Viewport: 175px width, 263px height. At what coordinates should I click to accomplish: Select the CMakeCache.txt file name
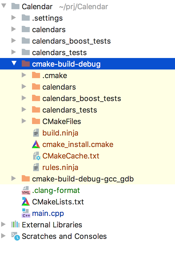point(71,156)
